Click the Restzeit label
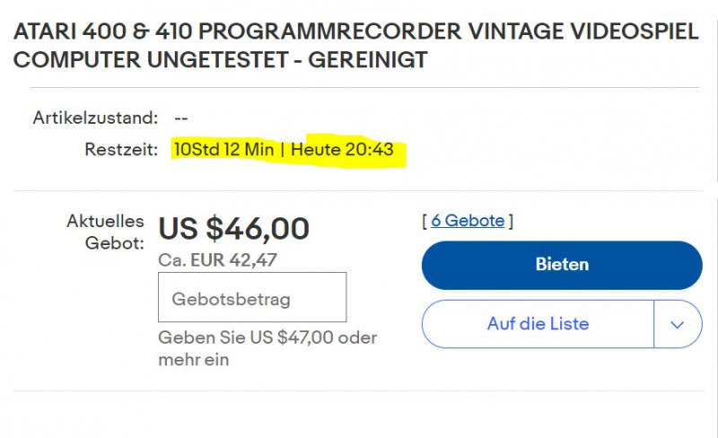 [121, 149]
